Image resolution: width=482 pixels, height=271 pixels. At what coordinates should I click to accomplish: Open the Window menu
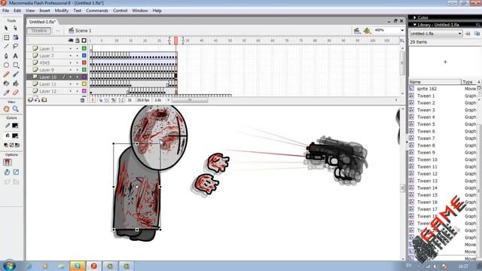[140, 11]
